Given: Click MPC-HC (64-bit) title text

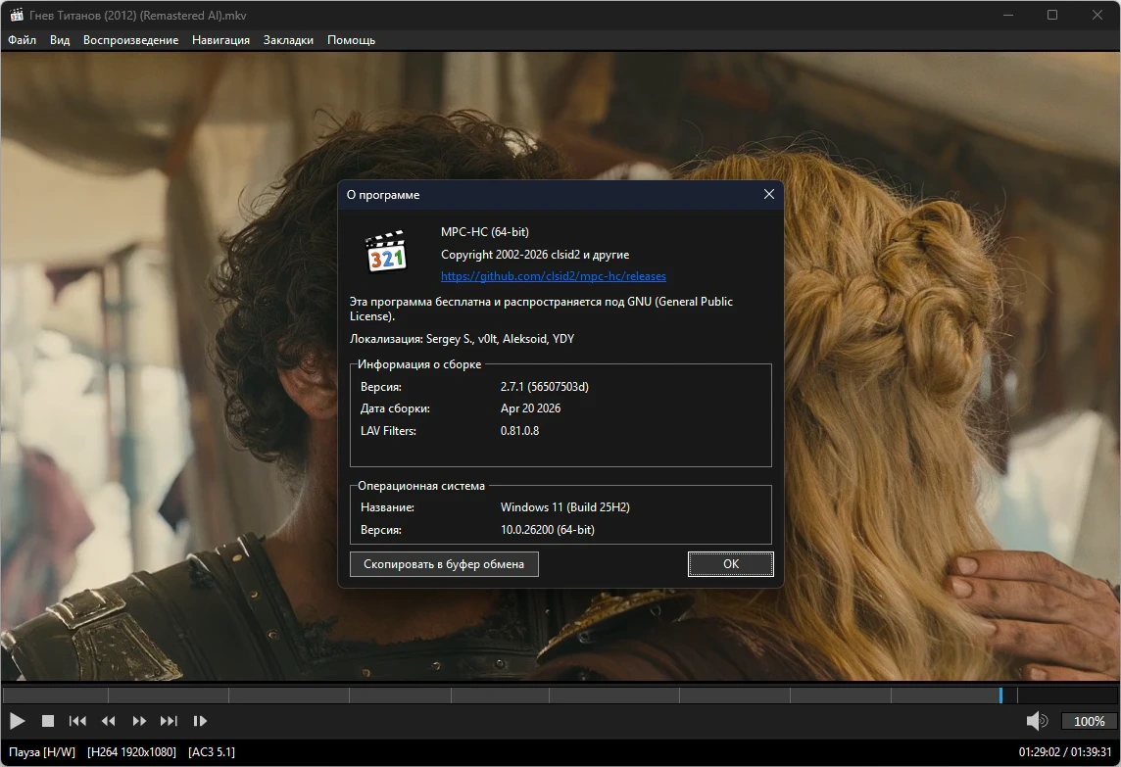Looking at the screenshot, I should (x=485, y=232).
